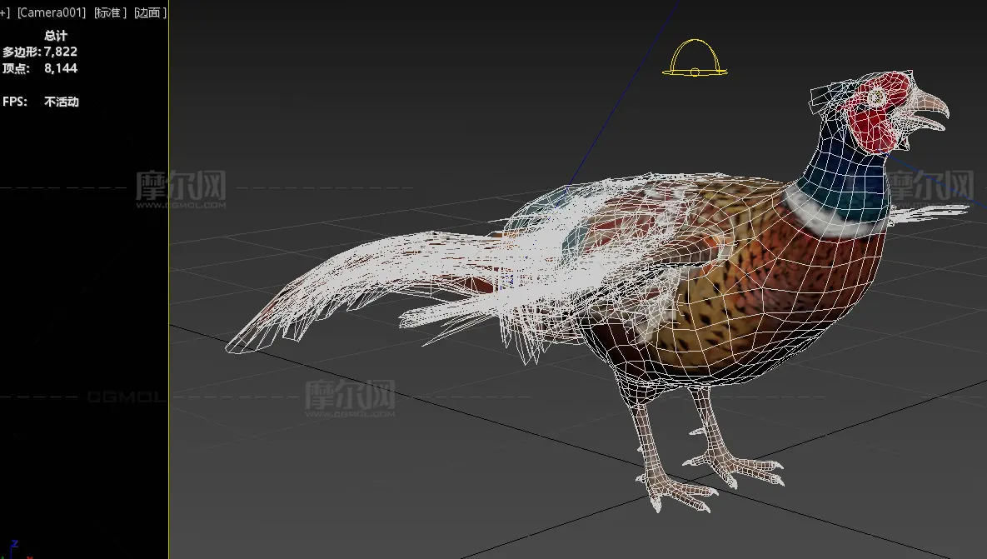
Task: Select the pheasant's eye
Action: [876, 98]
